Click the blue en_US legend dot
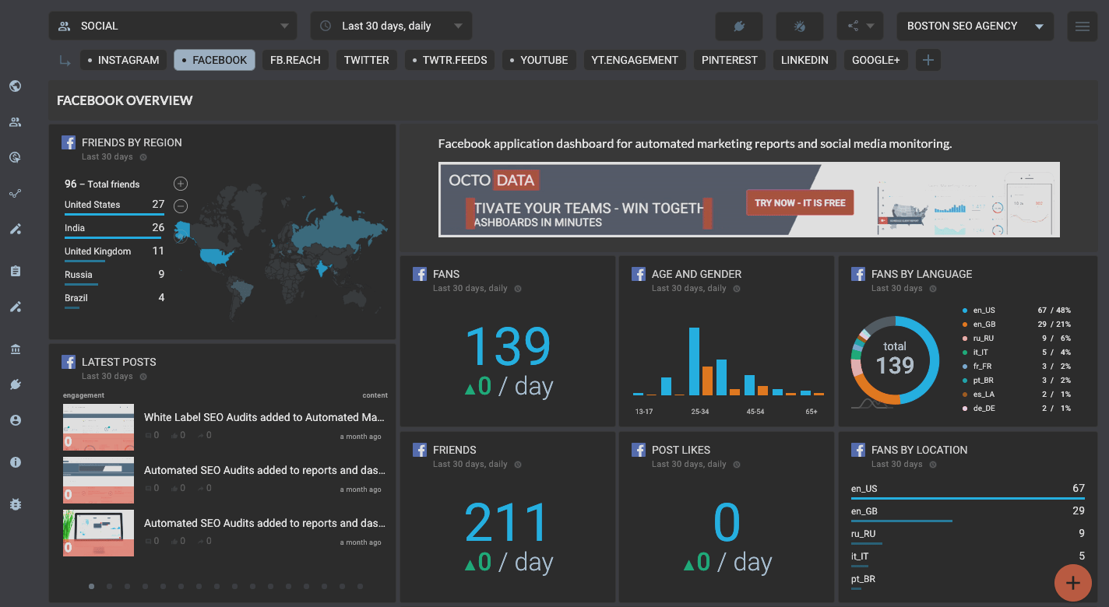 click(965, 311)
